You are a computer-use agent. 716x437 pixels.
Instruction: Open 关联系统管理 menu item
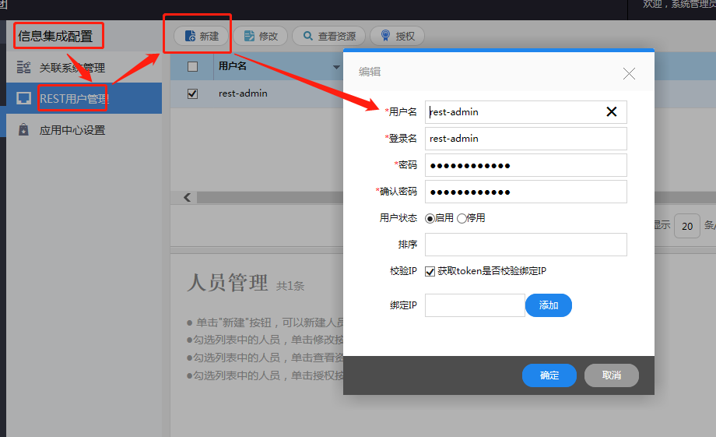click(x=84, y=68)
